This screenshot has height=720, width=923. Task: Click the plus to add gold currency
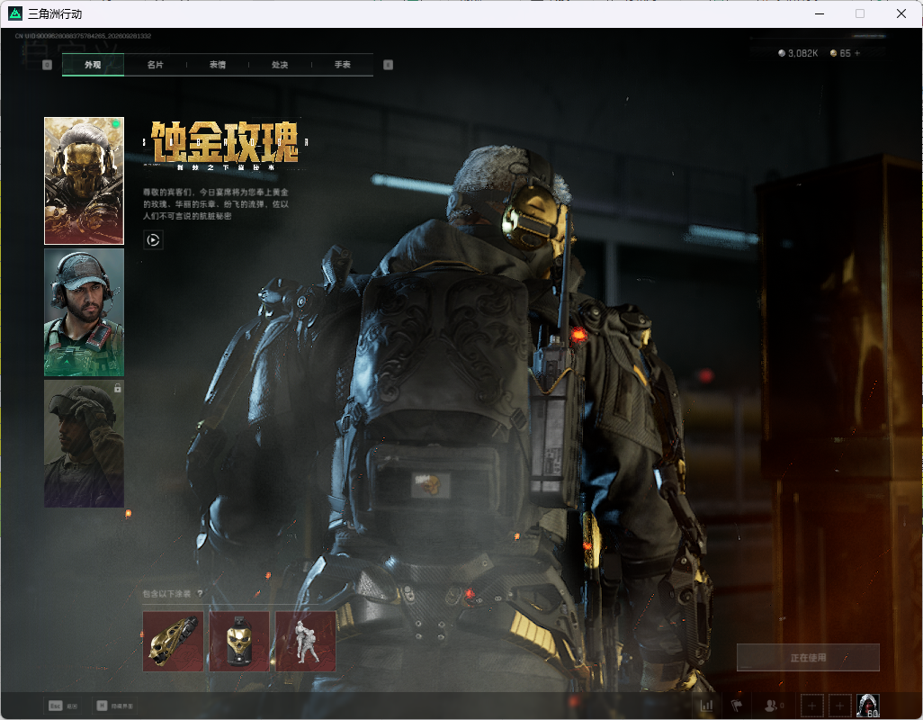tap(857, 53)
